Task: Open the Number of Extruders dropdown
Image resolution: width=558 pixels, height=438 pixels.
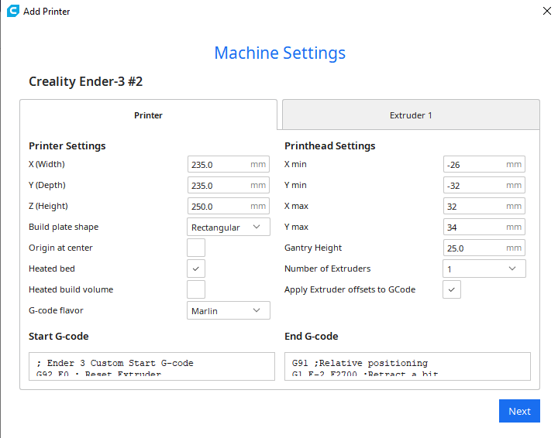Action: point(484,269)
